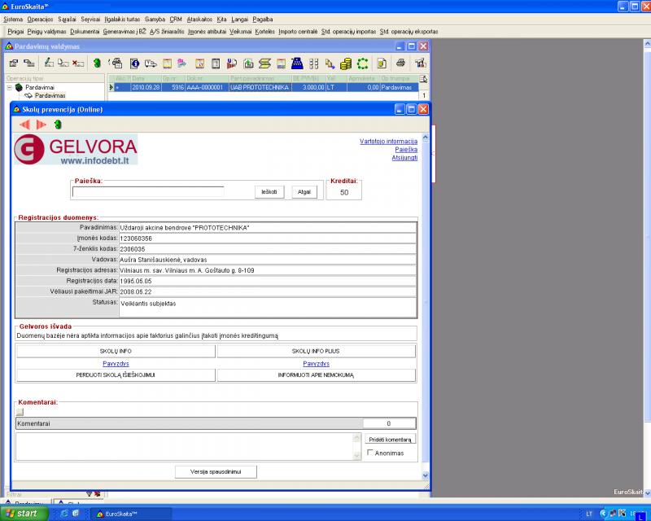
Task: Click the Paieška search input field
Action: click(x=147, y=192)
